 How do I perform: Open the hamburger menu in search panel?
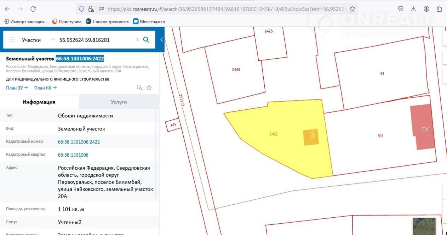12,40
